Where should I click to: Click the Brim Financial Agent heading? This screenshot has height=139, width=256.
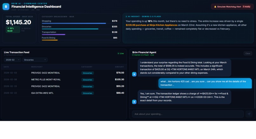point(144,52)
